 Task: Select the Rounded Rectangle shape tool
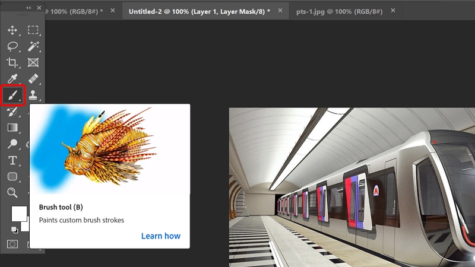[12, 176]
